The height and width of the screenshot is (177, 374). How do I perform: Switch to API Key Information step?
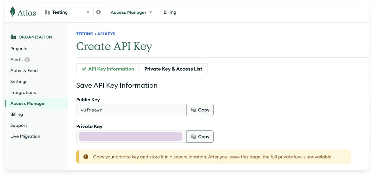(107, 69)
